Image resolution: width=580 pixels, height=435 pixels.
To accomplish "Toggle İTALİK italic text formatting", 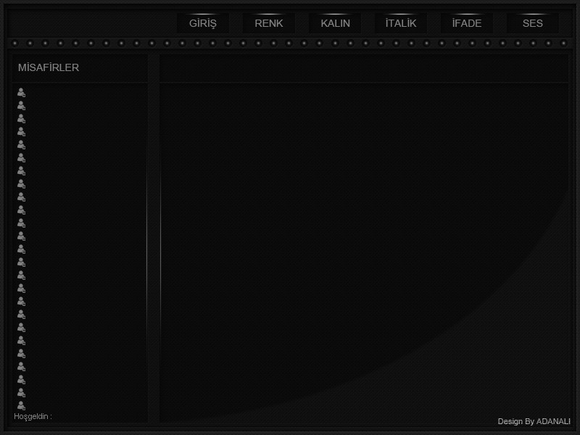I will click(x=401, y=23).
